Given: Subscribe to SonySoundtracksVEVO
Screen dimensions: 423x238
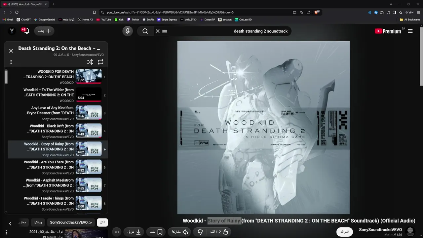Looking at the screenshot, I should pyautogui.click(x=345, y=232).
